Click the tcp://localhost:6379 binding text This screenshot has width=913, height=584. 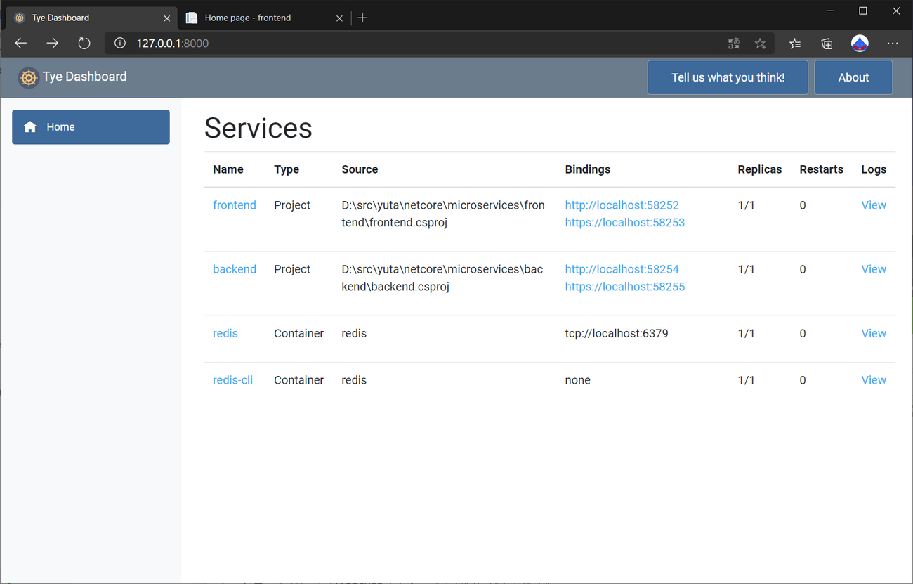click(x=617, y=333)
